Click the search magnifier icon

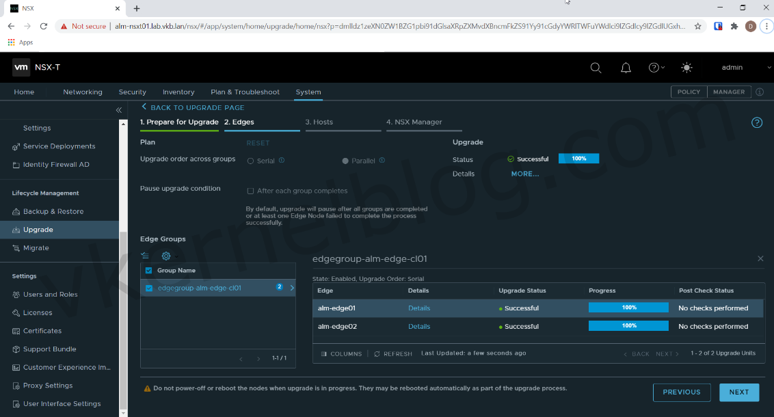(x=596, y=68)
